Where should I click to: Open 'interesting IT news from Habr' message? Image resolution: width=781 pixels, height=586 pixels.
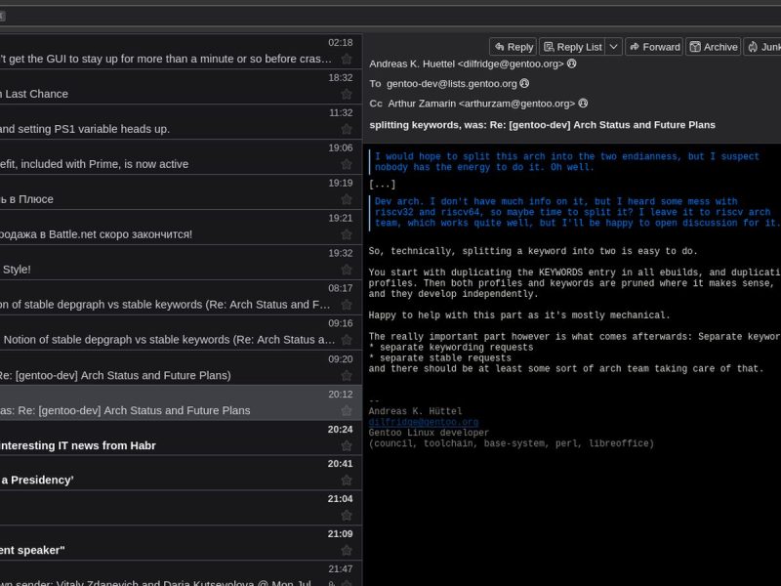click(x=181, y=439)
